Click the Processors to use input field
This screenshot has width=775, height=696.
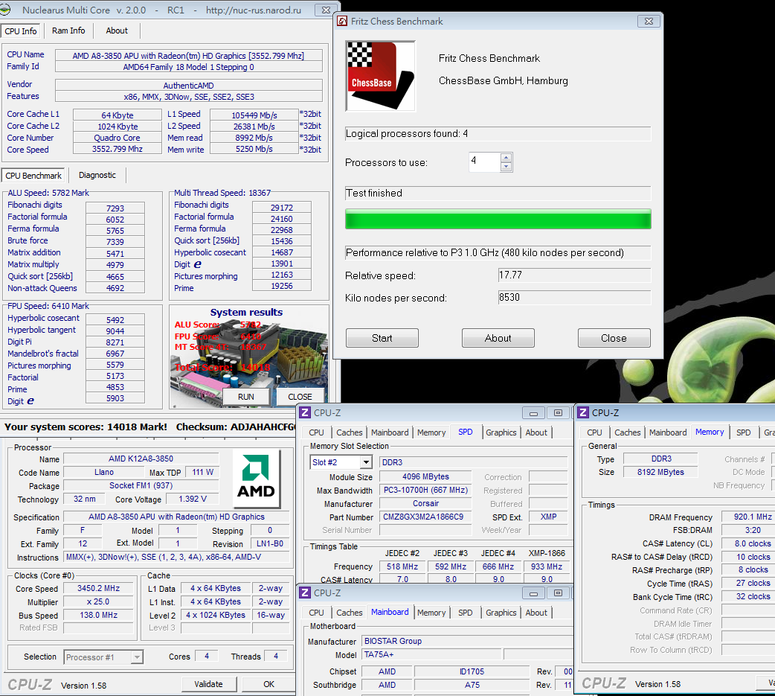coord(484,162)
